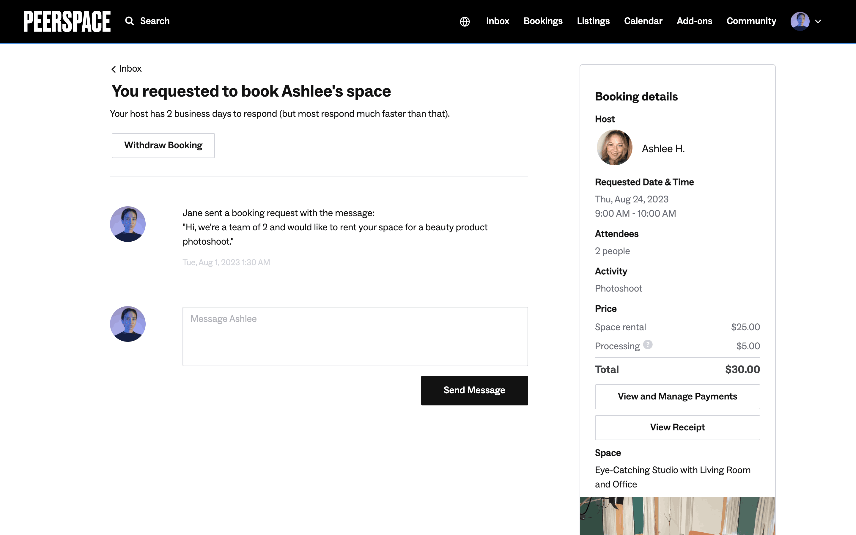
Task: Focus the Message Ashlee text field
Action: click(x=355, y=336)
